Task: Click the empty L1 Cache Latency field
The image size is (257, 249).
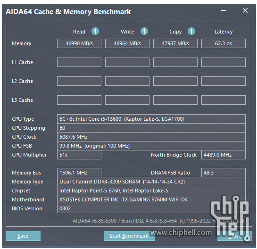Action: (x=224, y=62)
